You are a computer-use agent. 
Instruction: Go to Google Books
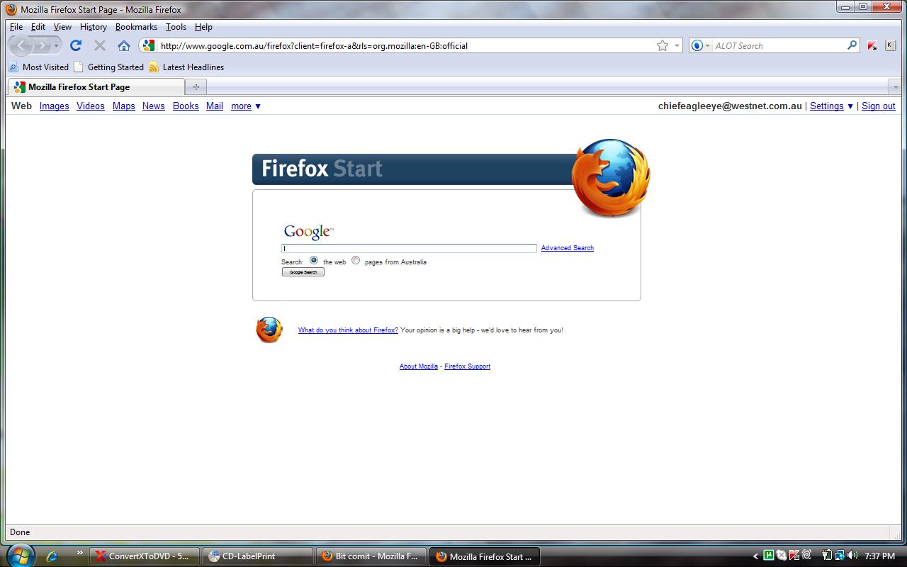pos(186,106)
